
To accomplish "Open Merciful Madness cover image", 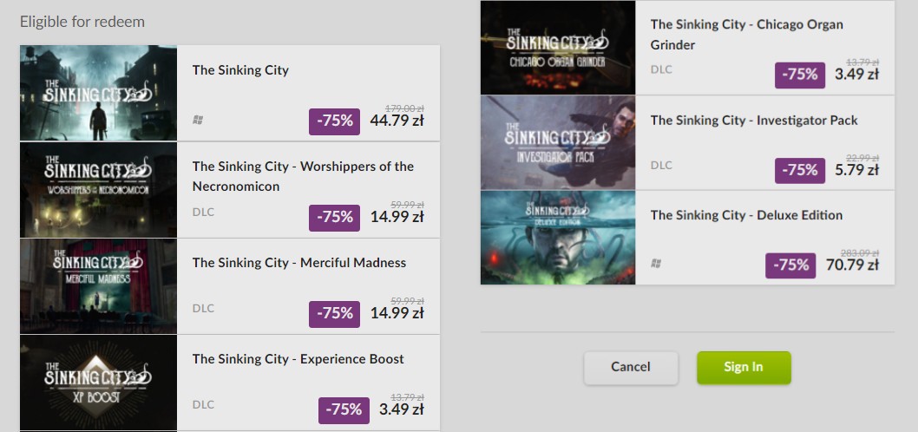I will tap(98, 285).
